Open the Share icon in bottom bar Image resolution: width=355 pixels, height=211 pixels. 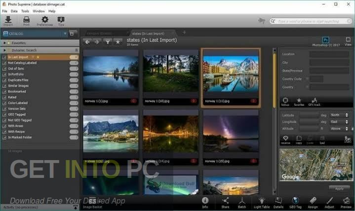225,203
